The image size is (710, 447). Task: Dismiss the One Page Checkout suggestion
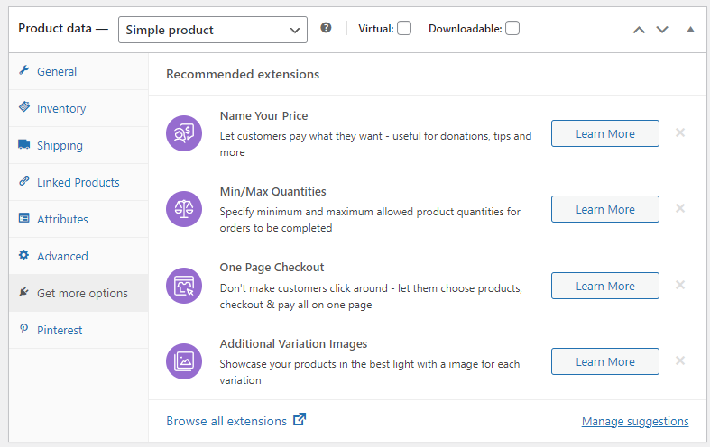coord(680,285)
